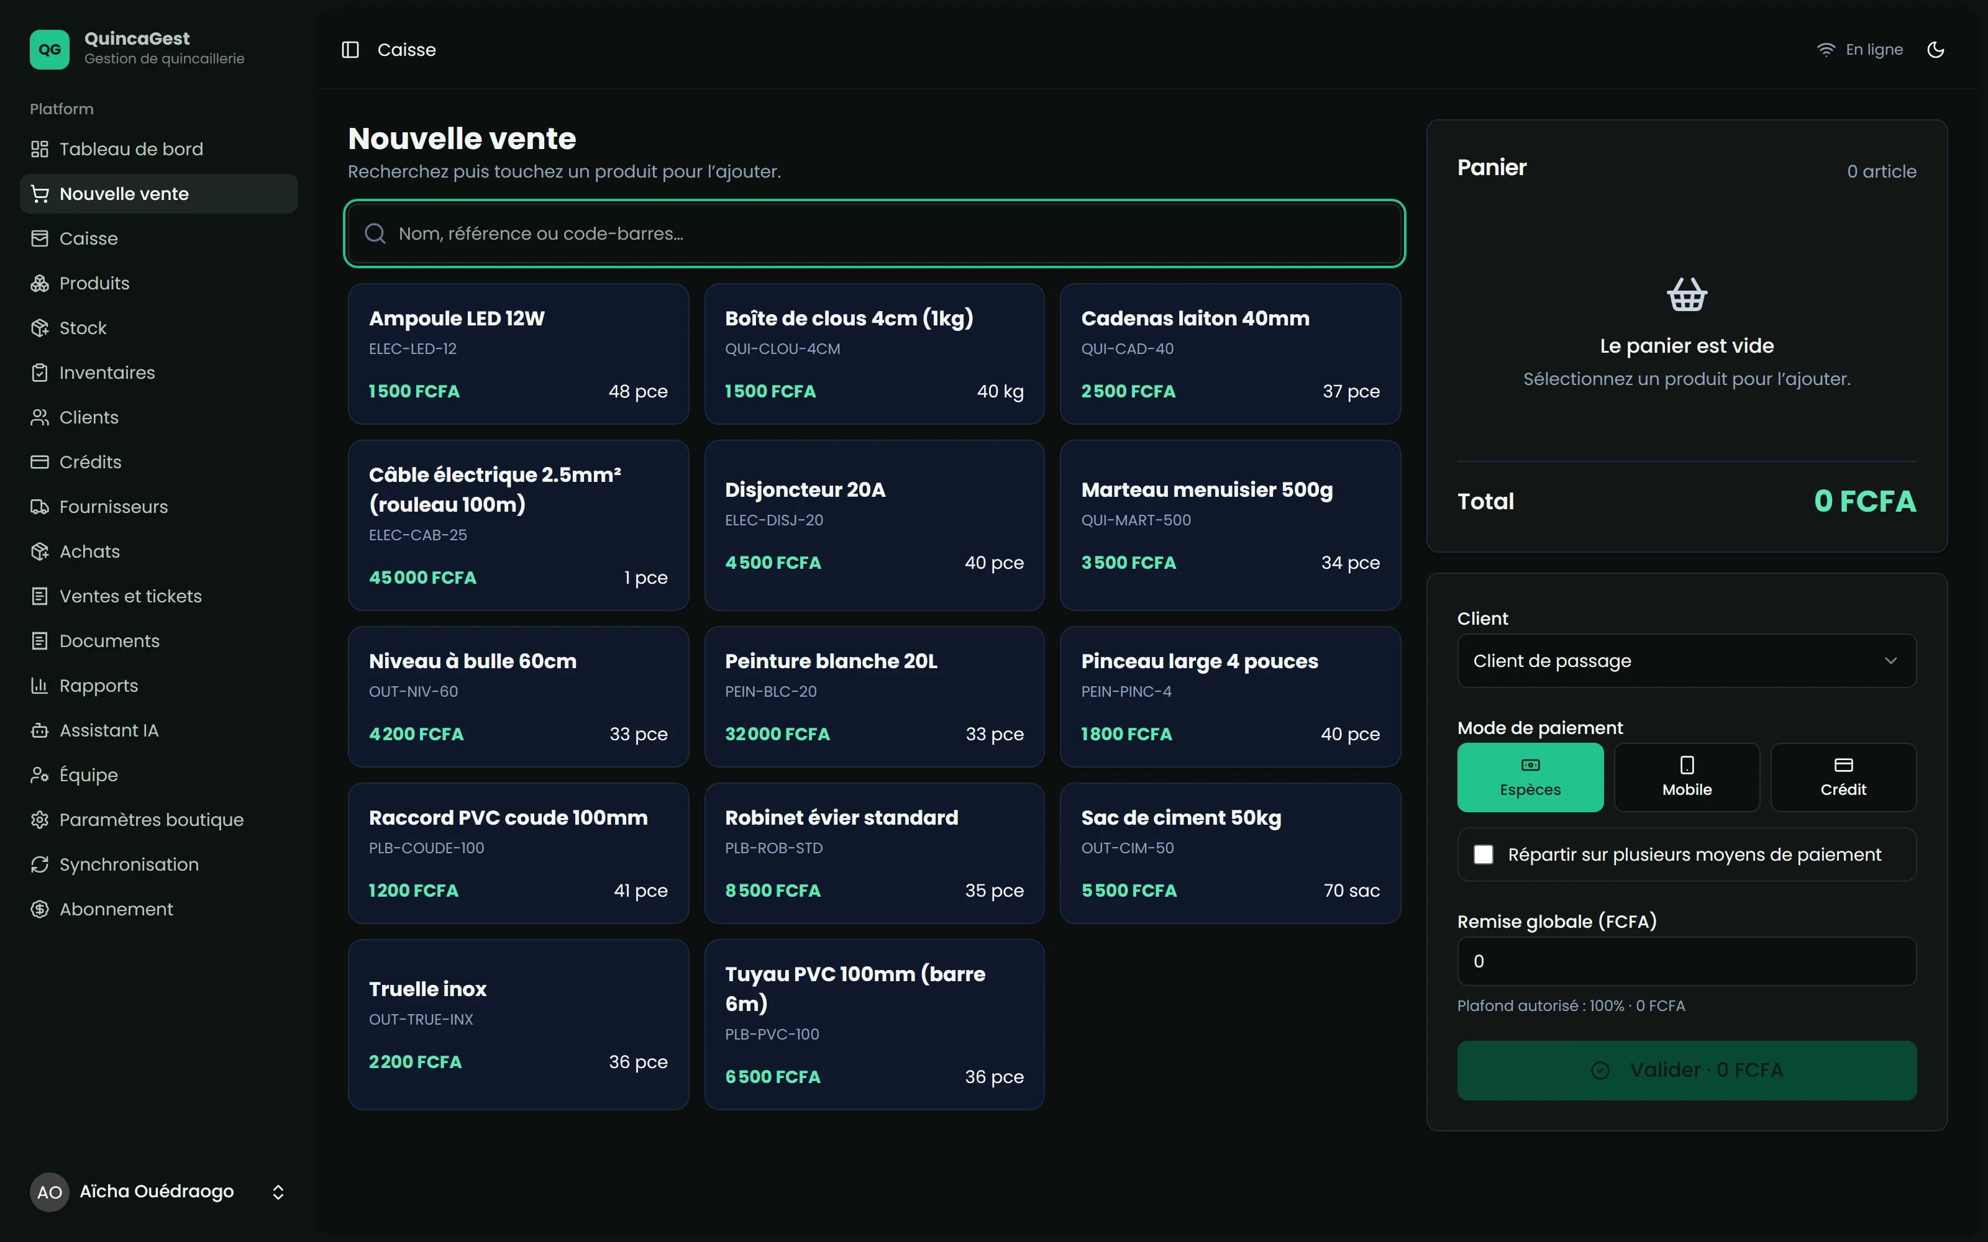Click the Remise globale amount field
1988x1242 pixels.
click(x=1687, y=961)
